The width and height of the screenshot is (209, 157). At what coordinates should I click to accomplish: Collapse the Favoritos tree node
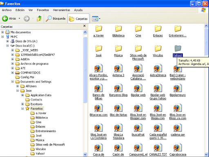pyautogui.click(x=22, y=109)
